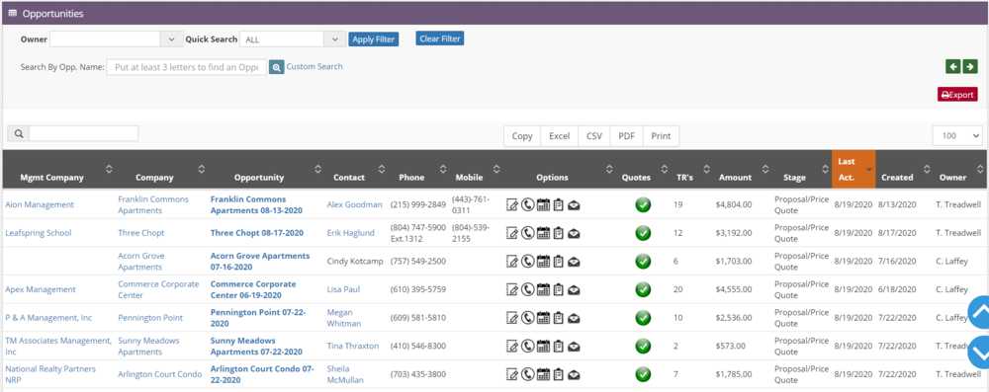989x392 pixels.
Task: Sort table by Amount column header
Action: coord(735,177)
